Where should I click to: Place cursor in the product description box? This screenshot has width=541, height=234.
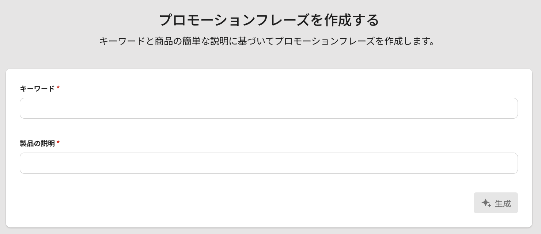(269, 163)
